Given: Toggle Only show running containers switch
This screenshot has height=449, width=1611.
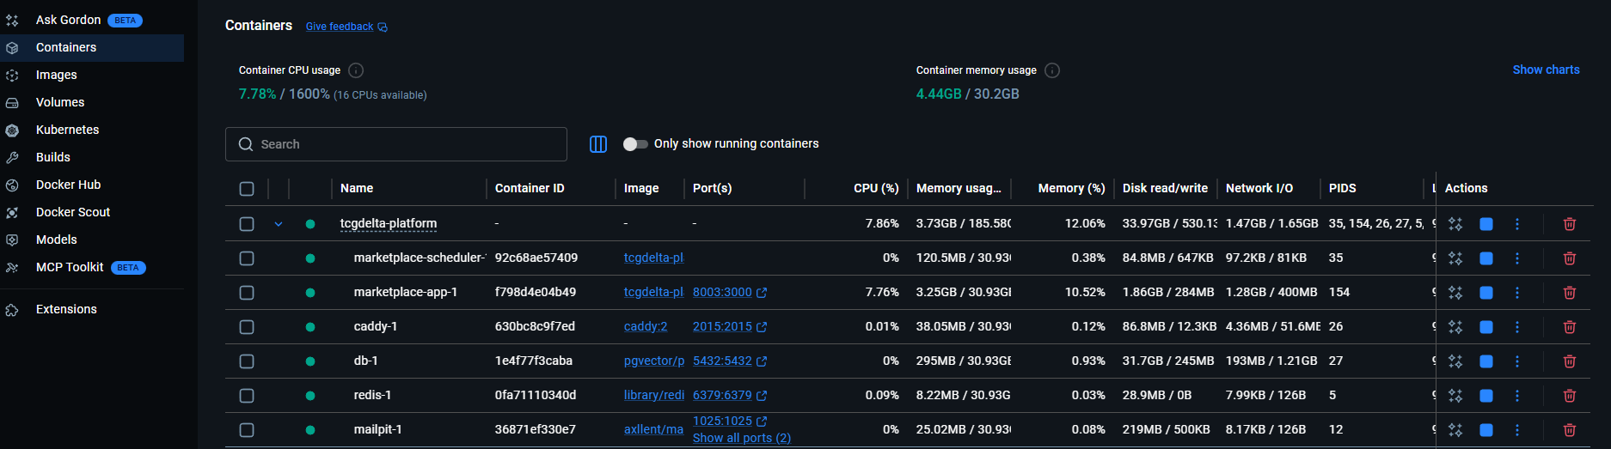Looking at the screenshot, I should point(635,144).
